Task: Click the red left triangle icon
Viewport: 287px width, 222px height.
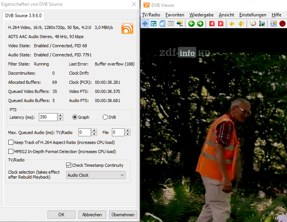Action: coord(212,24)
